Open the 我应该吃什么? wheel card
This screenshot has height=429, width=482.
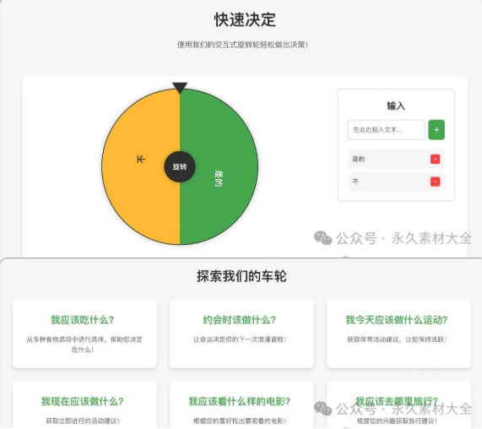click(x=84, y=334)
